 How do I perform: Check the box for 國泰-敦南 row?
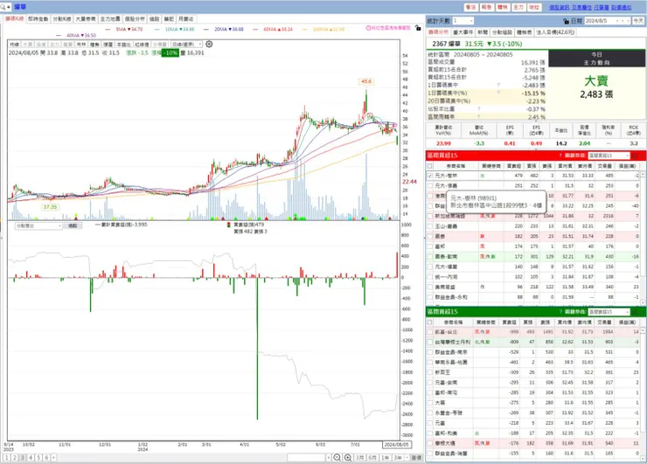(430, 257)
